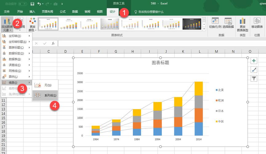Click the chart styles paintbrush button
Viewport: 266px width, 154px height.
click(x=254, y=69)
